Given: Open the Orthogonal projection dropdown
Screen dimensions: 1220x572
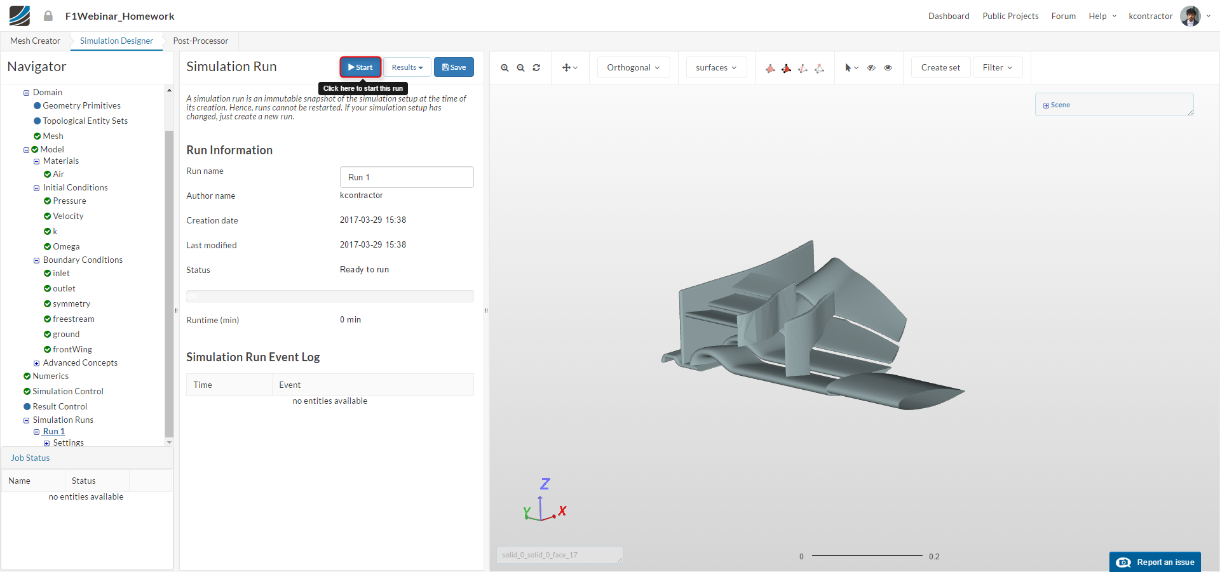Looking at the screenshot, I should 633,68.
